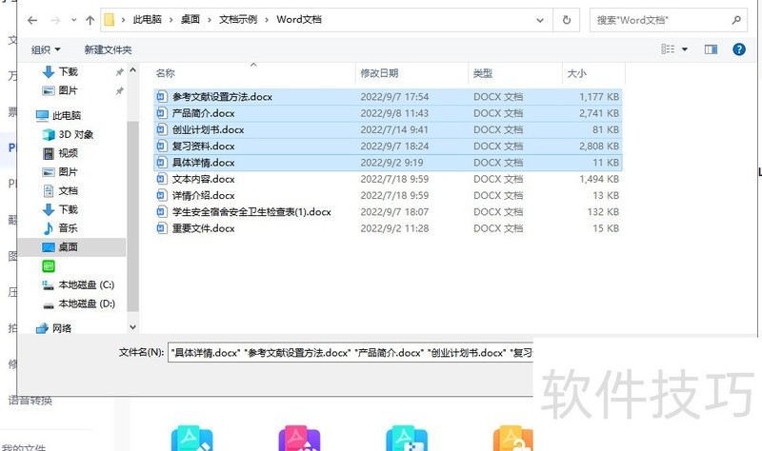Select file 详情介绍.docx
The image size is (762, 451).
pyautogui.click(x=388, y=196)
